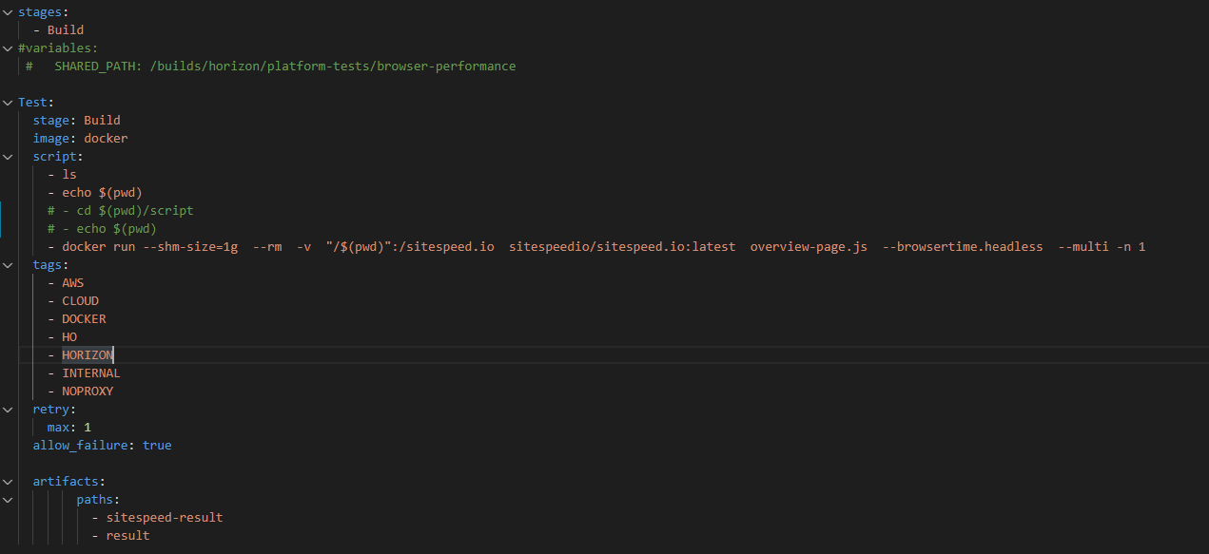This screenshot has width=1209, height=554.
Task: Fold the tags section chevron
Action: pyautogui.click(x=8, y=265)
